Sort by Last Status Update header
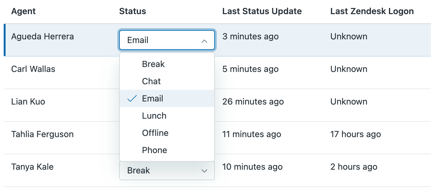Image resolution: width=434 pixels, height=190 pixels. [x=262, y=11]
